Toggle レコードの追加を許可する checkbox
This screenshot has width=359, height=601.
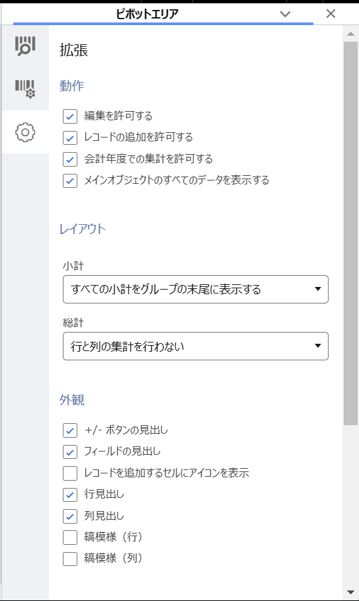[70, 138]
